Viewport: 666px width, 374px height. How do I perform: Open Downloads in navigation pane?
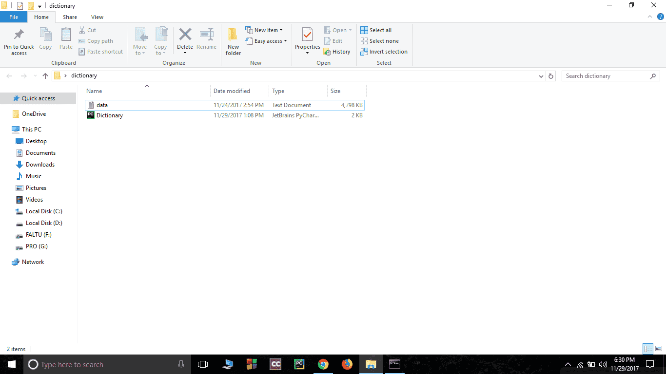pos(40,165)
